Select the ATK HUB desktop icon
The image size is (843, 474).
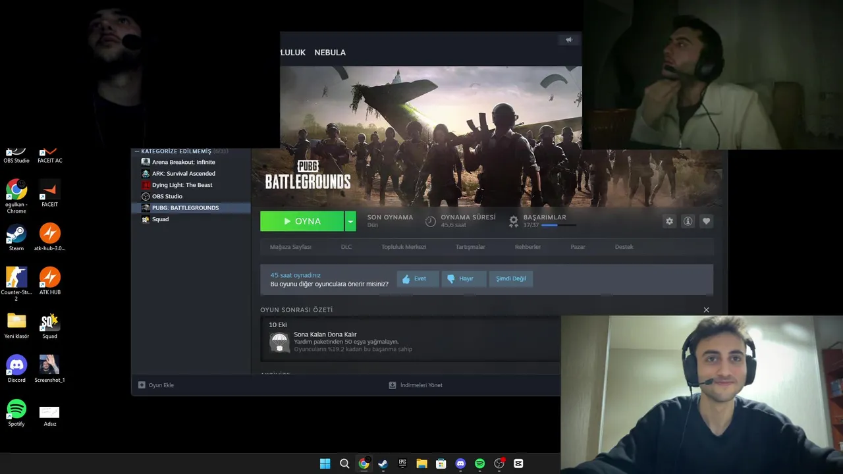click(x=49, y=281)
